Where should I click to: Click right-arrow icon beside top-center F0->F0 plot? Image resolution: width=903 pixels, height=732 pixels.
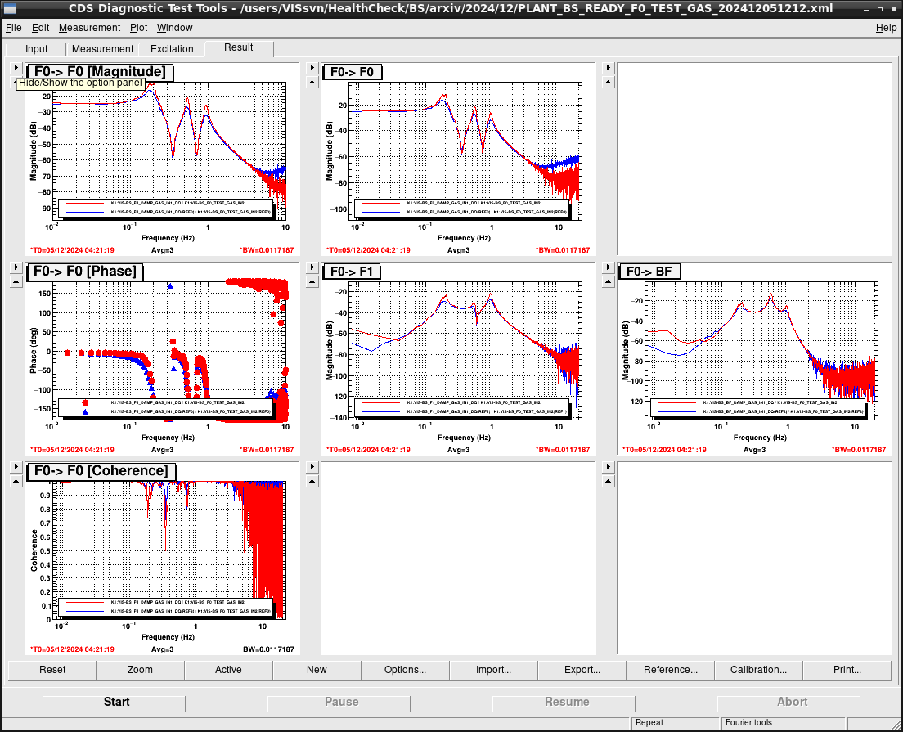312,68
